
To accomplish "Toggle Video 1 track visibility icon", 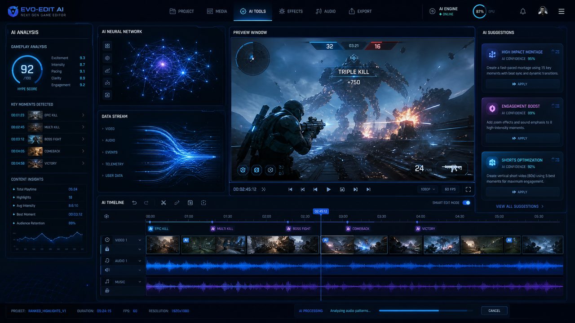I will pos(107,240).
